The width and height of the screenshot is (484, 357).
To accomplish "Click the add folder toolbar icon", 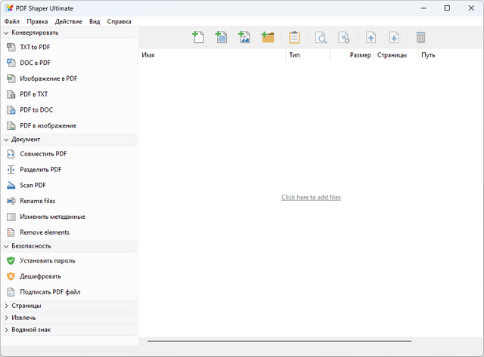I will pos(267,37).
